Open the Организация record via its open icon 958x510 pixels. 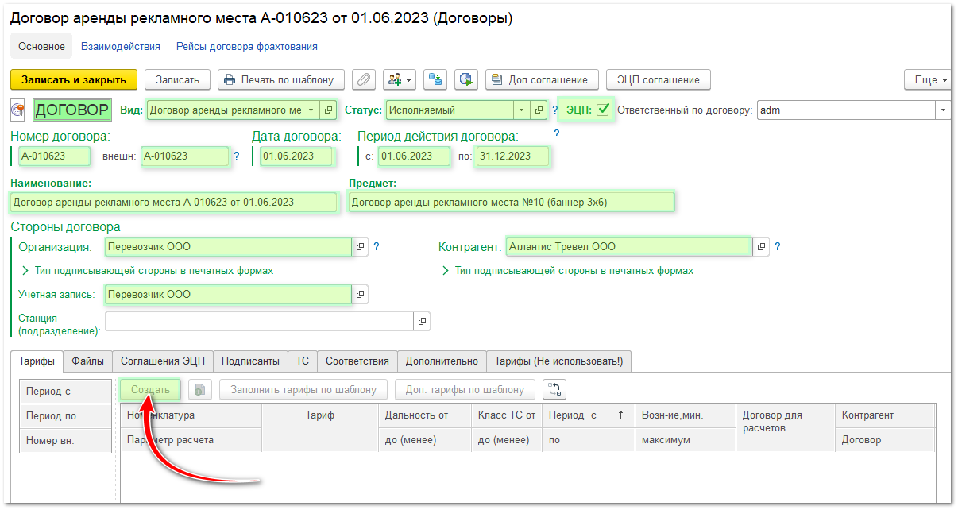(x=360, y=247)
